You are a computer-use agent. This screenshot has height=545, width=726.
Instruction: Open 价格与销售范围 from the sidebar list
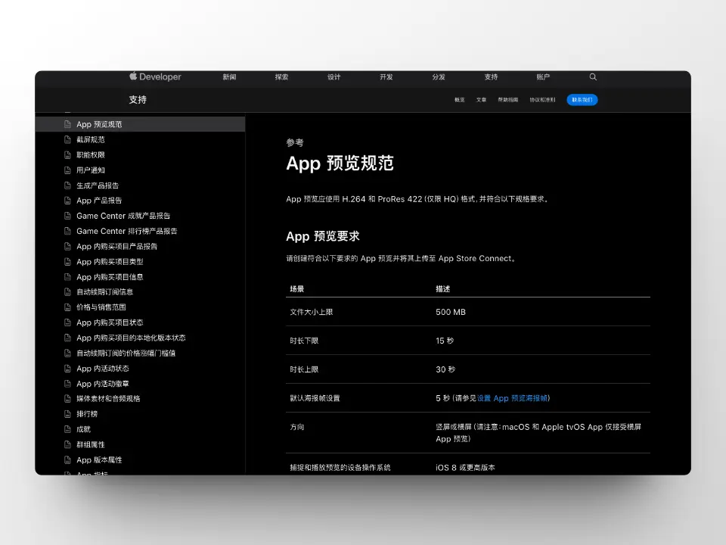[101, 307]
